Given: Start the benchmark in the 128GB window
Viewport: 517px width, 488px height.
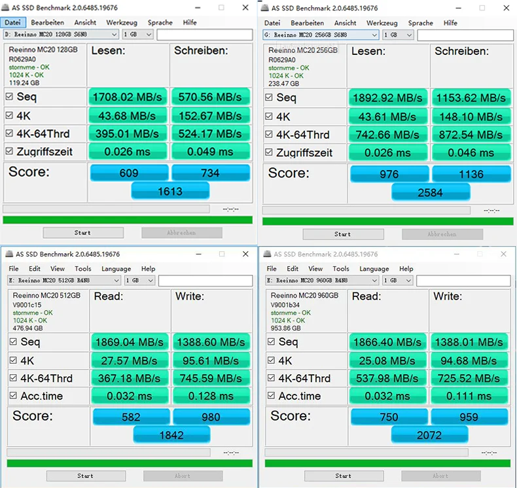Looking at the screenshot, I should coord(83,233).
